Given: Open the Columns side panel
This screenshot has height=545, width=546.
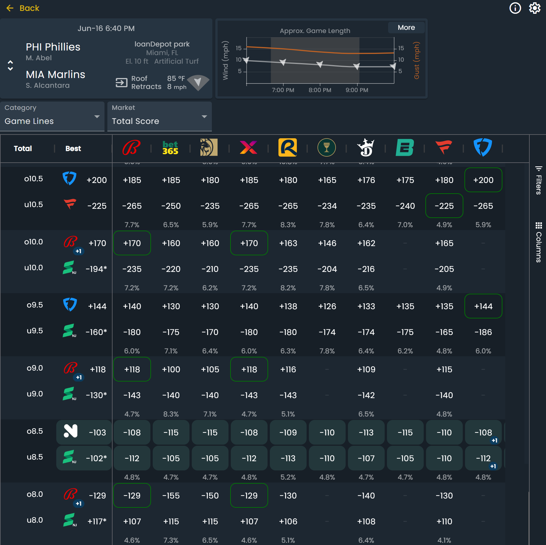Looking at the screenshot, I should (x=539, y=242).
